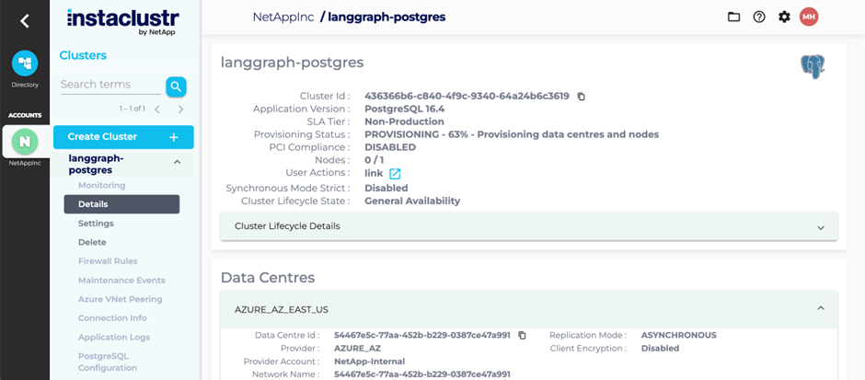This screenshot has height=380, width=865.
Task: Copy the Cluster Id value
Action: point(581,96)
